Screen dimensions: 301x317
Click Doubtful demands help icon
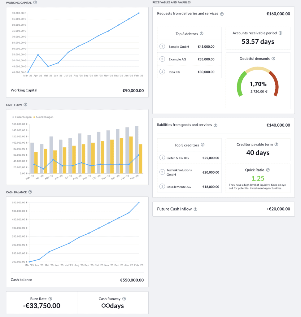tap(273, 59)
